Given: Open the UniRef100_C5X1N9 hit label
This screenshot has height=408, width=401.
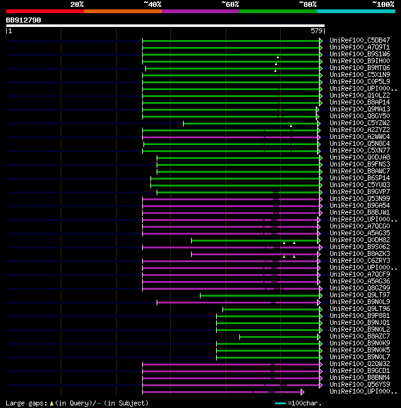Looking at the screenshot, I should (360, 74).
